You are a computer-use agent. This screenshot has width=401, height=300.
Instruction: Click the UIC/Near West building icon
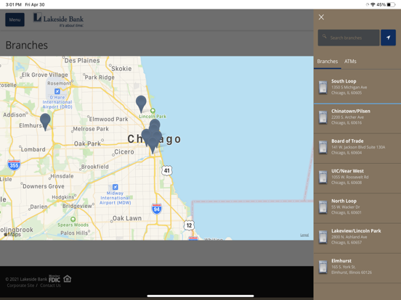(323, 177)
